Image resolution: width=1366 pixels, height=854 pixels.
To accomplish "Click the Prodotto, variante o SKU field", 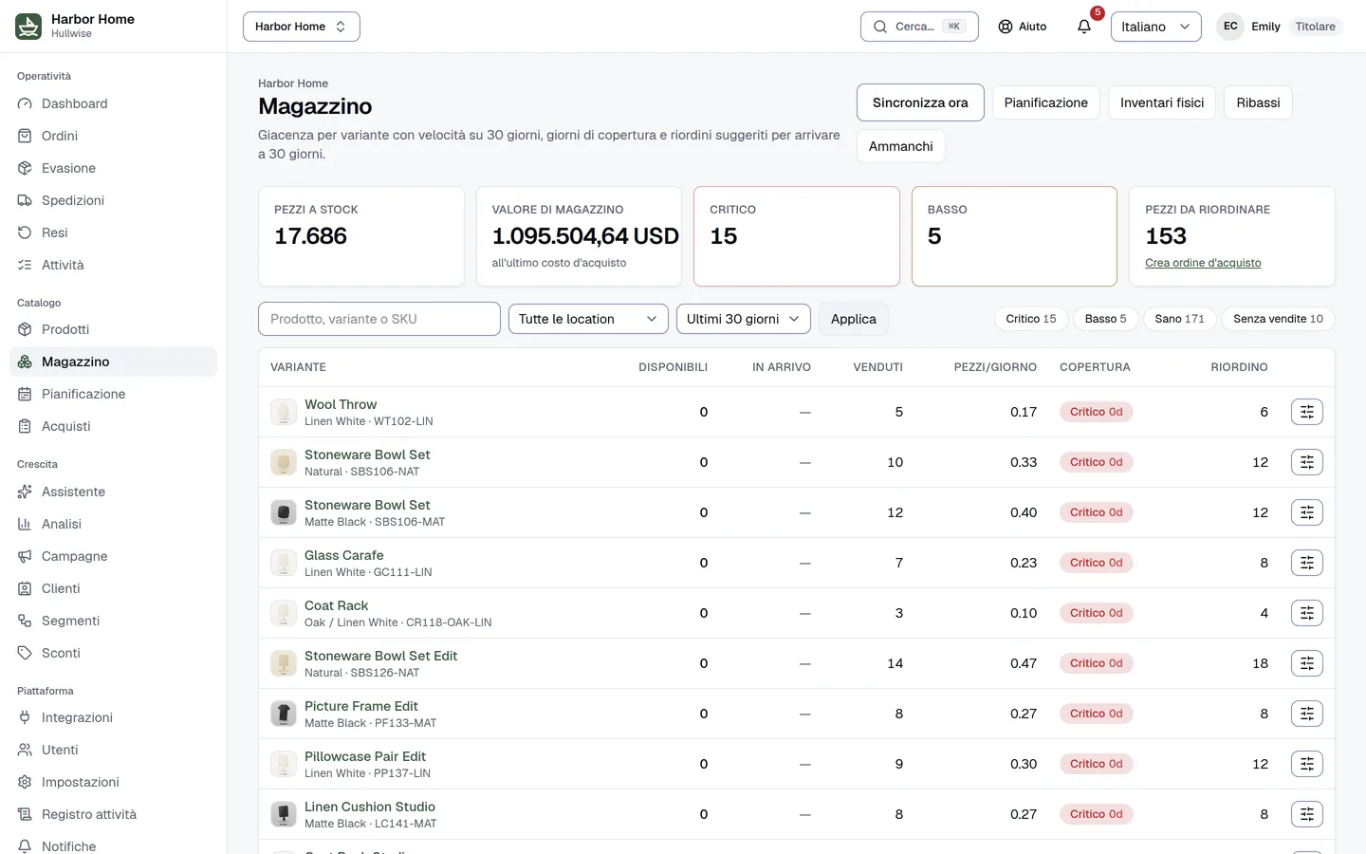I will [379, 319].
